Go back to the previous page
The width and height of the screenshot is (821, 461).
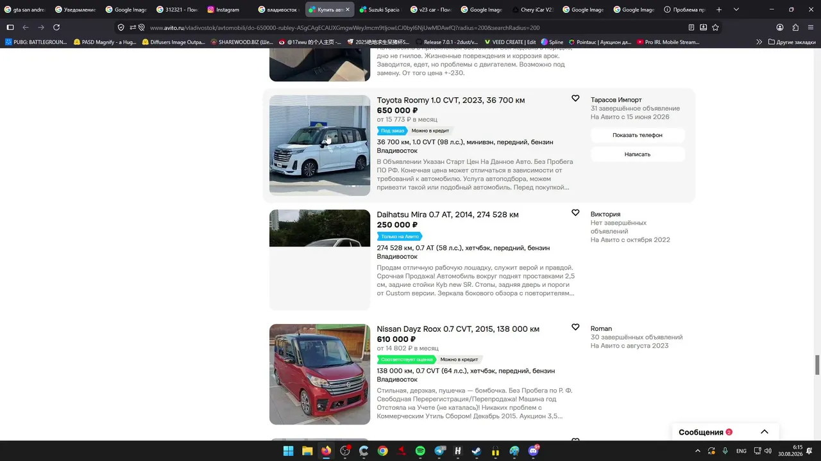click(26, 28)
